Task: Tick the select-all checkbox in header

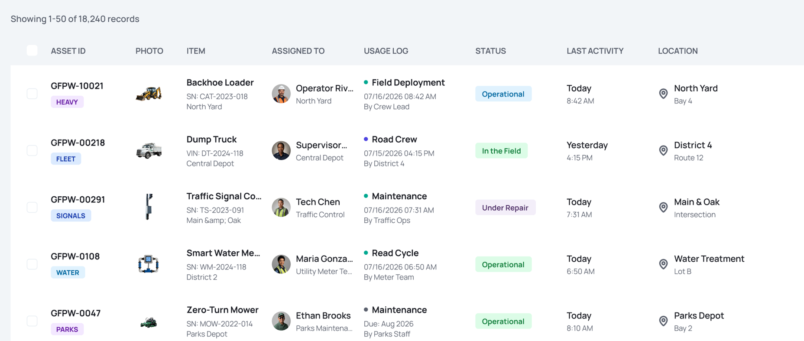Action: click(32, 50)
